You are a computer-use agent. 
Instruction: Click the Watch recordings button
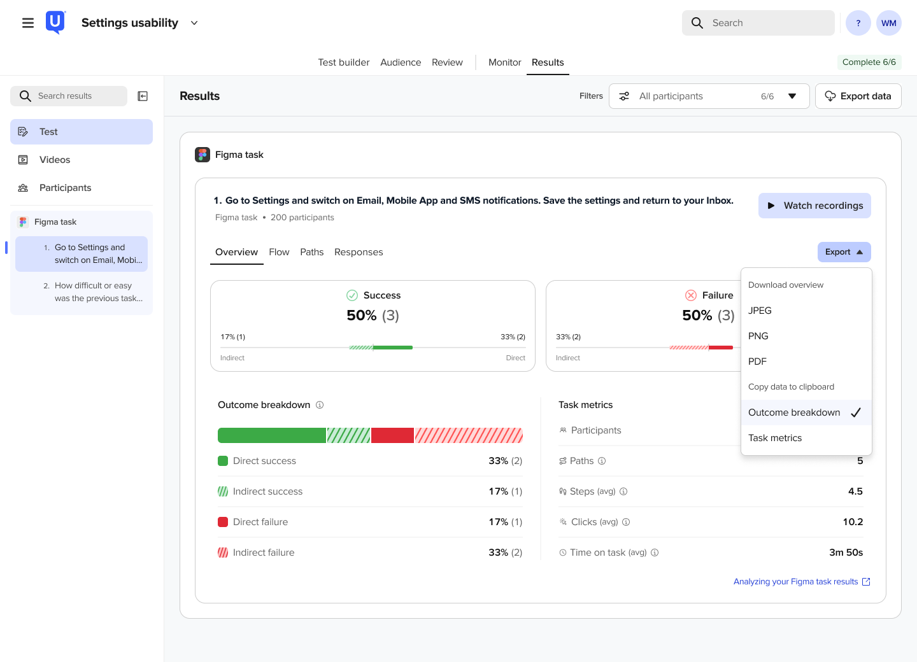point(814,206)
